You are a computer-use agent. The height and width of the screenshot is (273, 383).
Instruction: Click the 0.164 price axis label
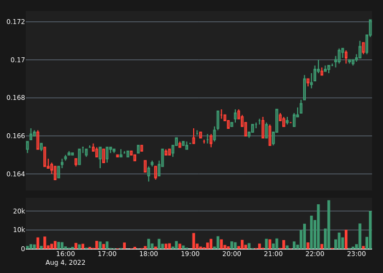click(x=16, y=174)
